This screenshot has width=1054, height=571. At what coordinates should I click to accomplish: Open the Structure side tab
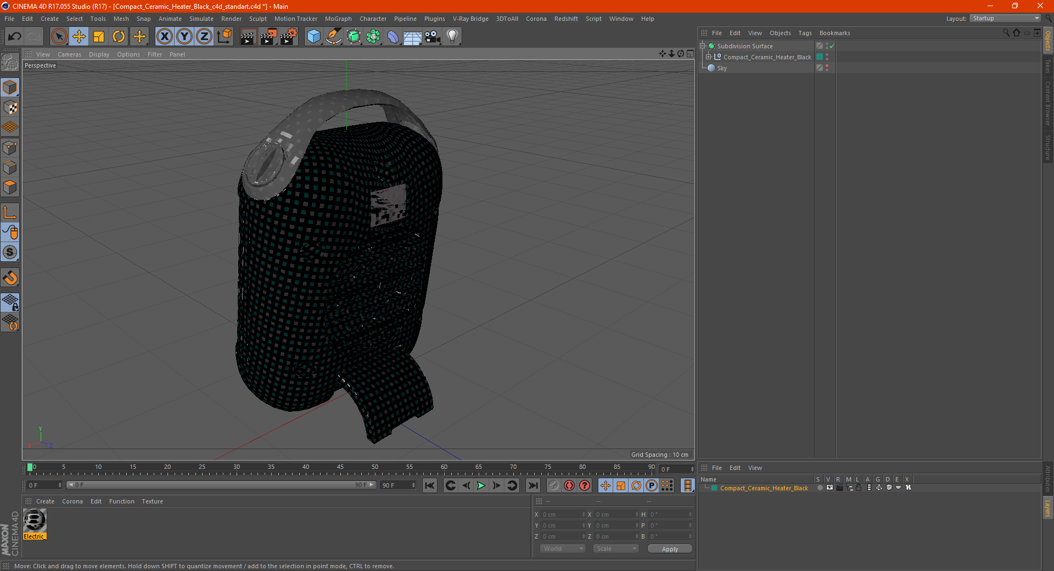point(1048,148)
